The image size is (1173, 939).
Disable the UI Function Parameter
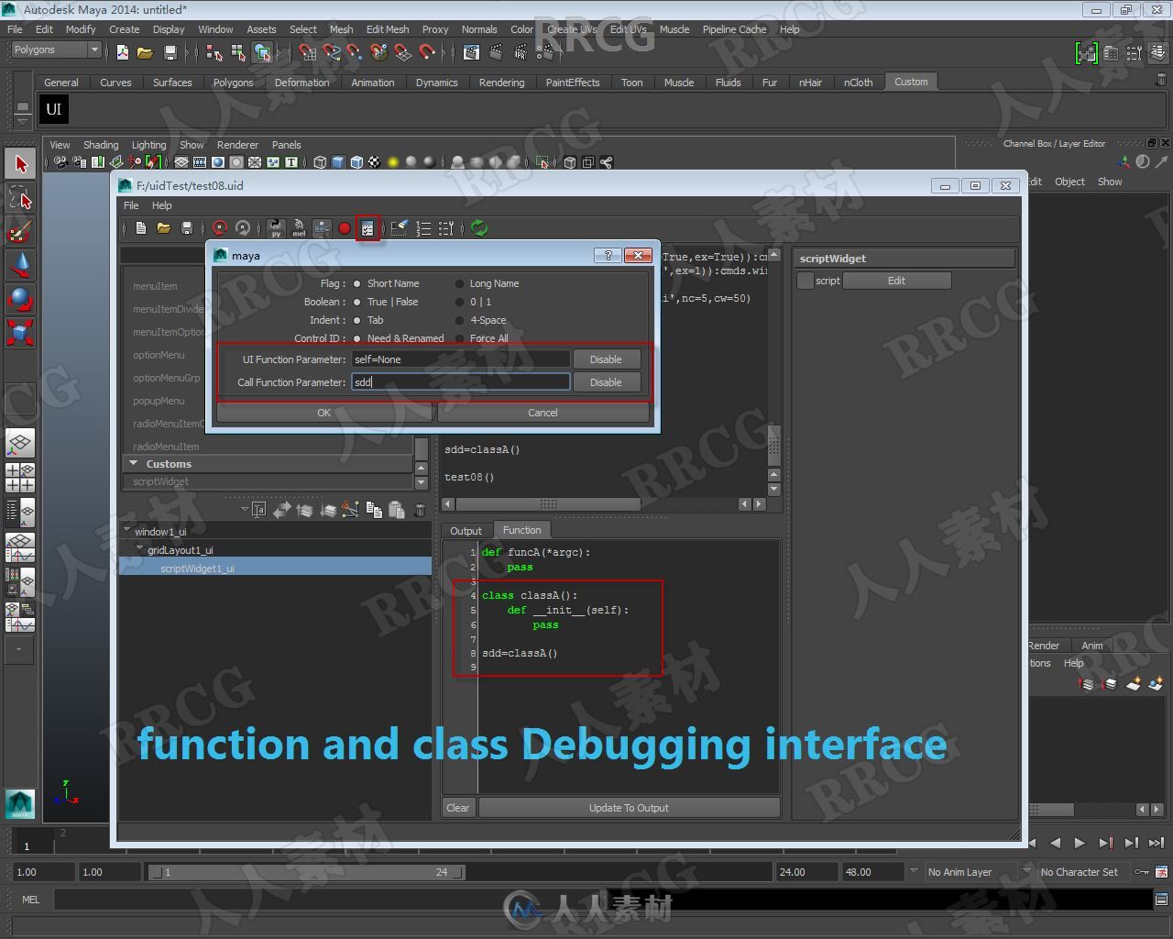[606, 359]
